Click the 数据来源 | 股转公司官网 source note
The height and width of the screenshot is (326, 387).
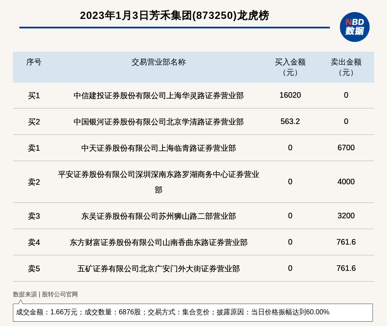click(45, 295)
